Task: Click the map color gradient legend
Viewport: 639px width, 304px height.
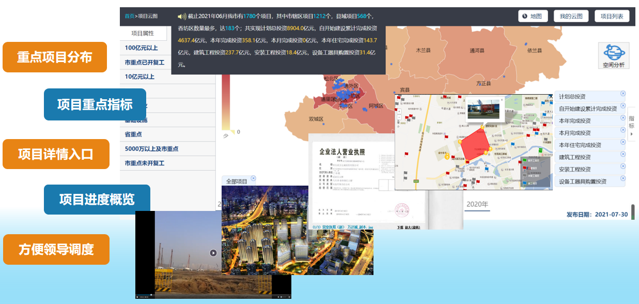Action: pyautogui.click(x=226, y=103)
